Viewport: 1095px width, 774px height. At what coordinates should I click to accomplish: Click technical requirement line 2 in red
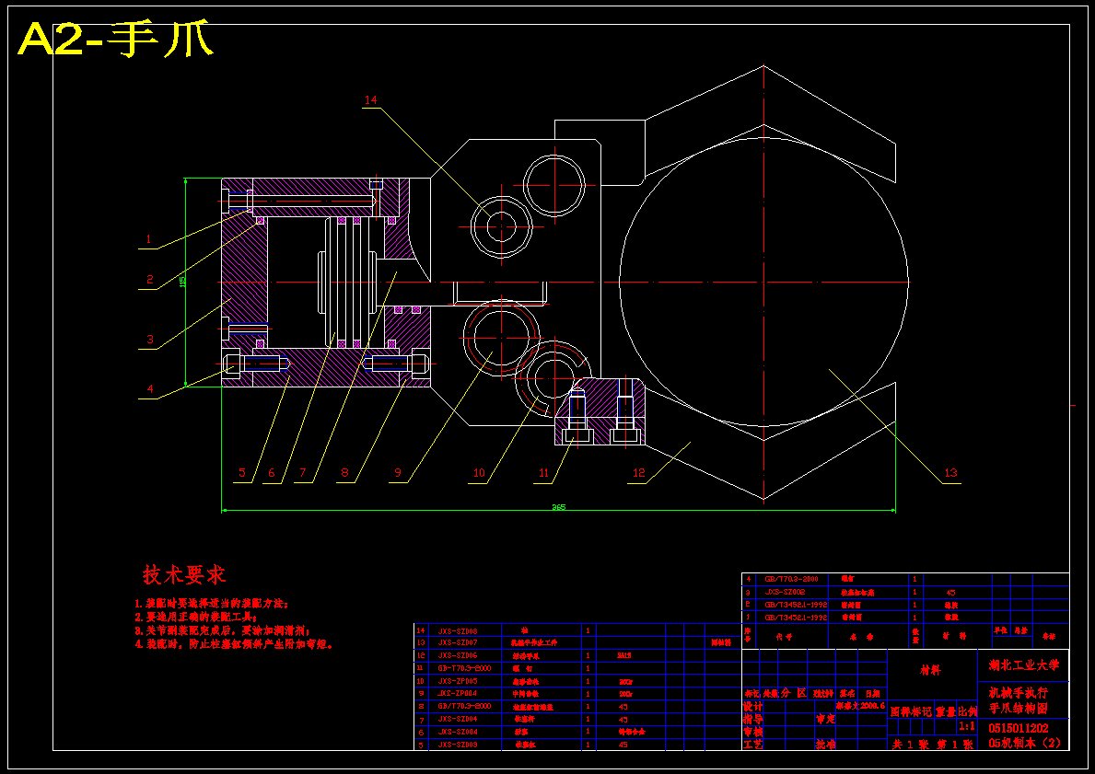[195, 617]
